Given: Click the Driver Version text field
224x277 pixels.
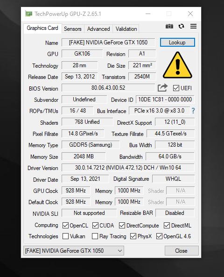Looking at the screenshot, I should pyautogui.click(x=128, y=168).
